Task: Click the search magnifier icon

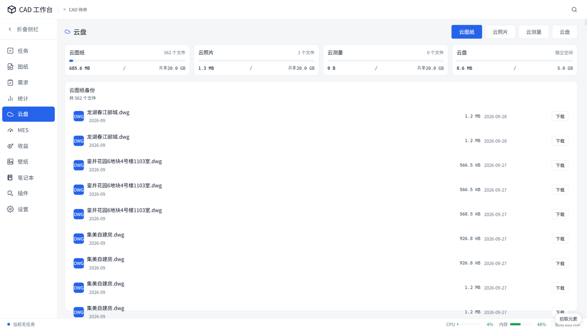Action: [574, 10]
